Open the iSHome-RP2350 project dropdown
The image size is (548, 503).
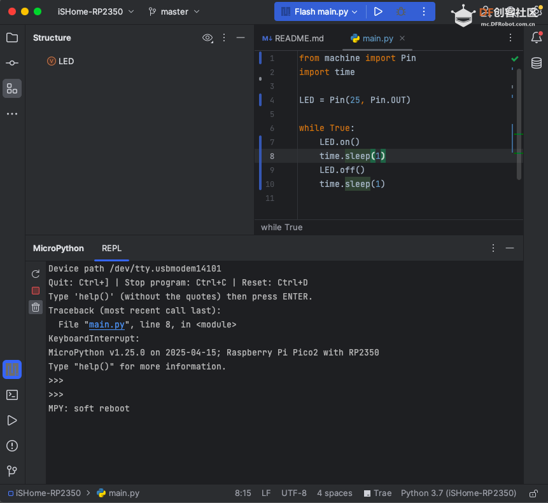click(95, 11)
